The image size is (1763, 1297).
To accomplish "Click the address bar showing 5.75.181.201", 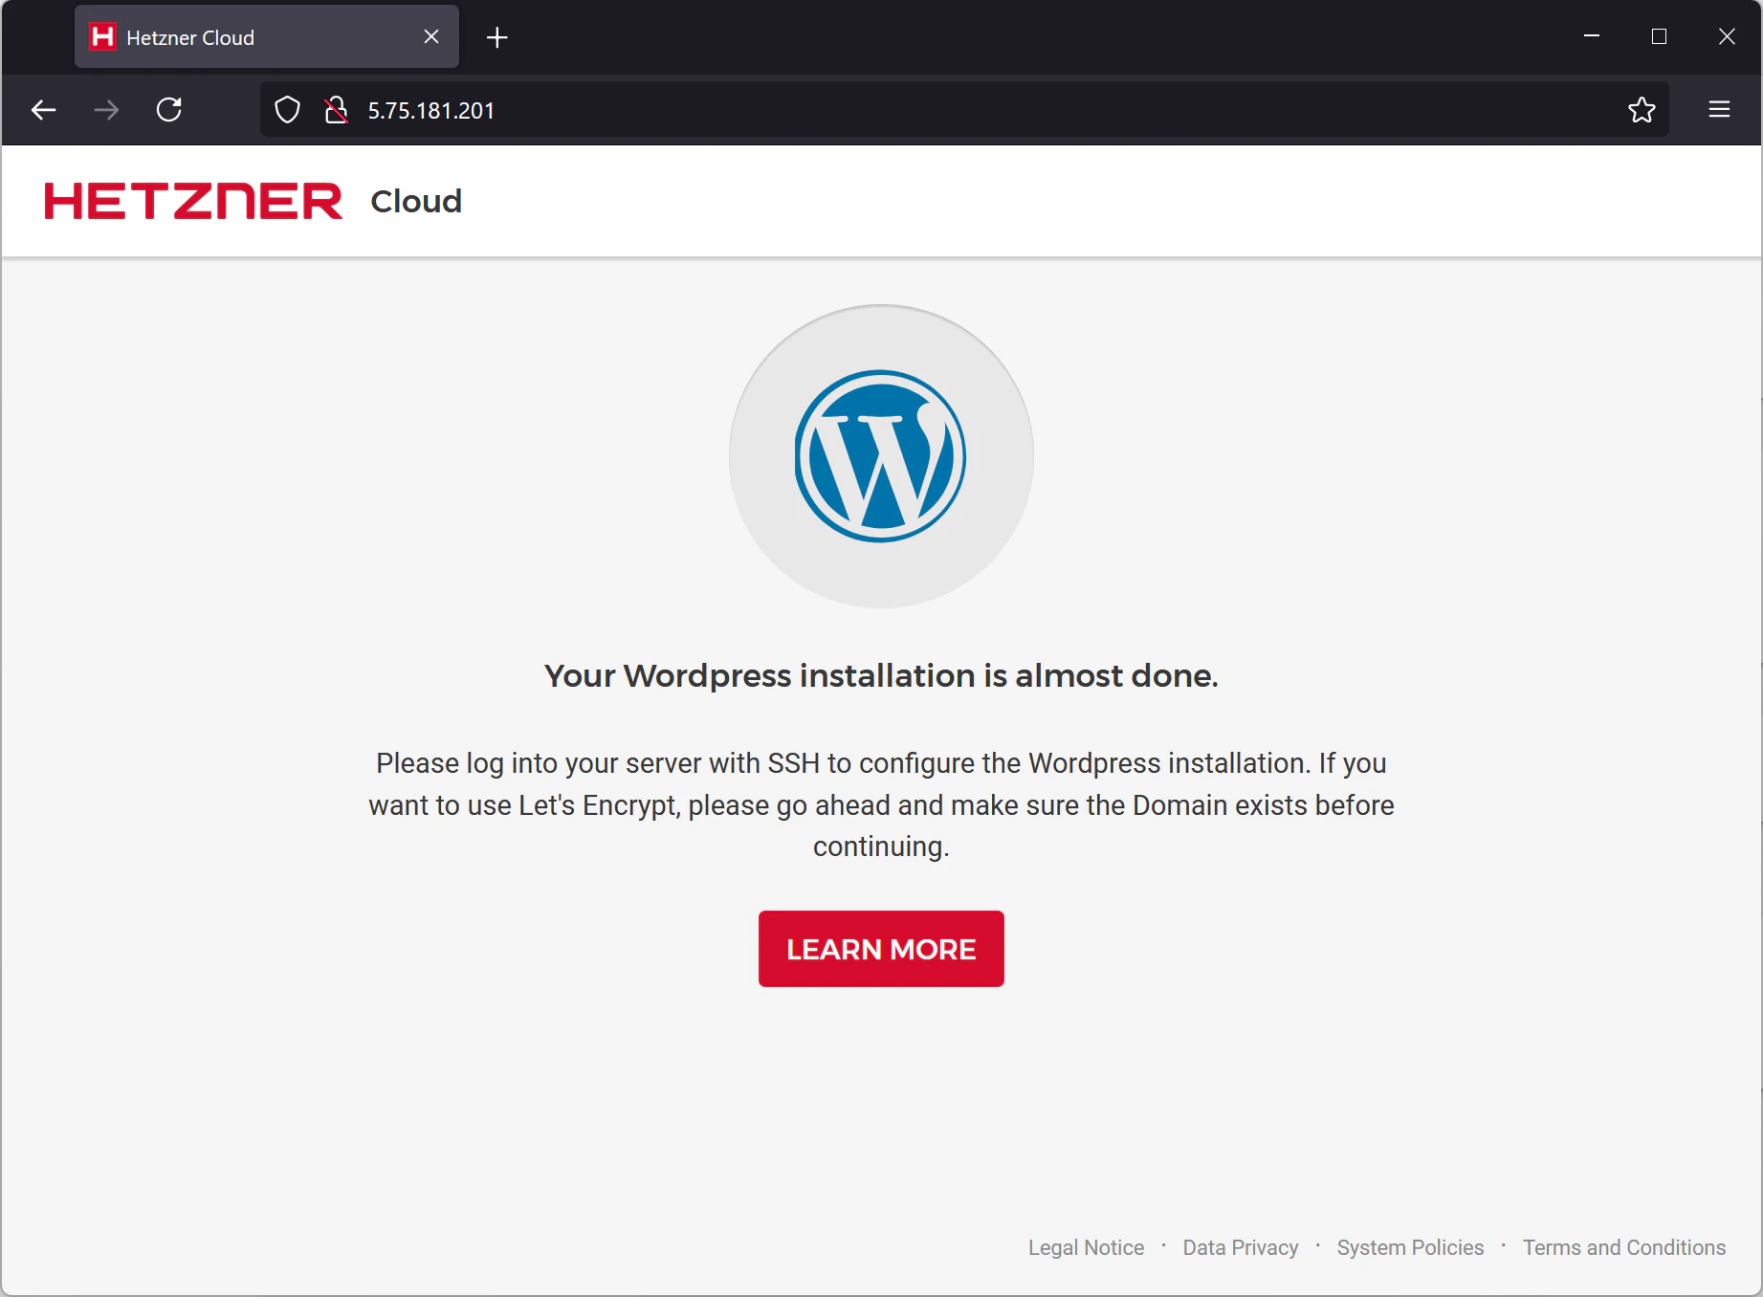I will 964,110.
